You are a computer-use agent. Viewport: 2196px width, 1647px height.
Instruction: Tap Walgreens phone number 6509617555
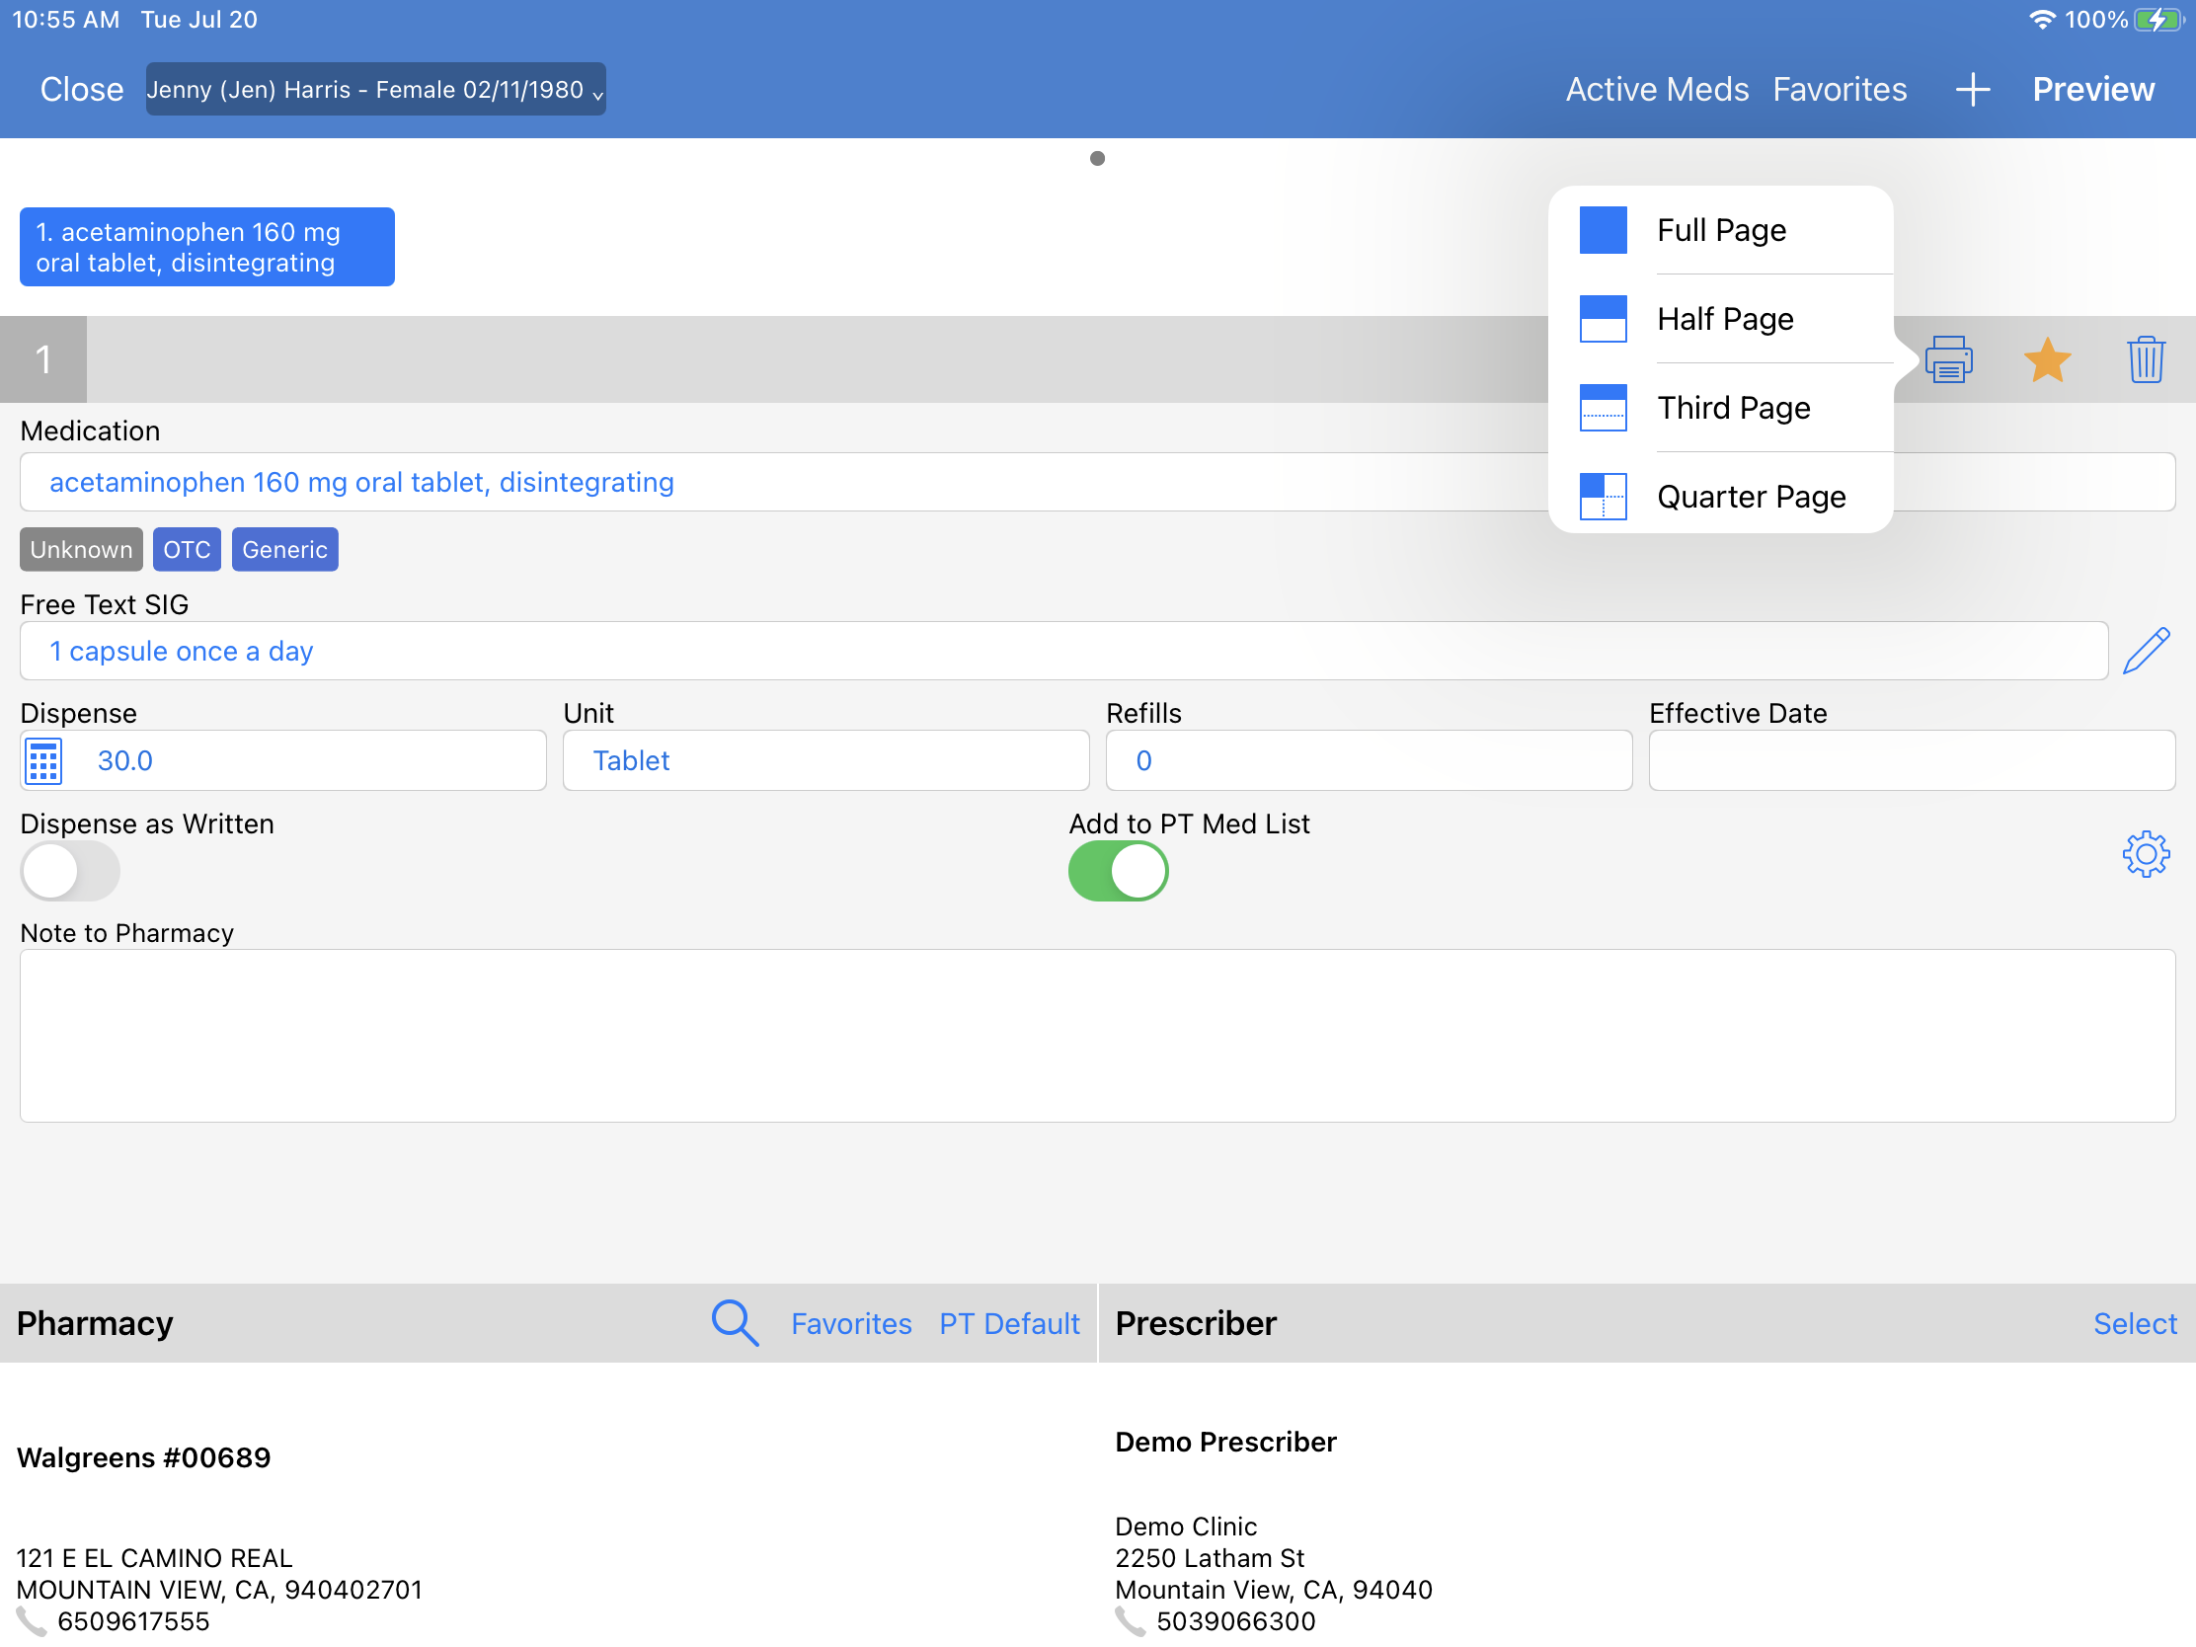click(133, 1622)
